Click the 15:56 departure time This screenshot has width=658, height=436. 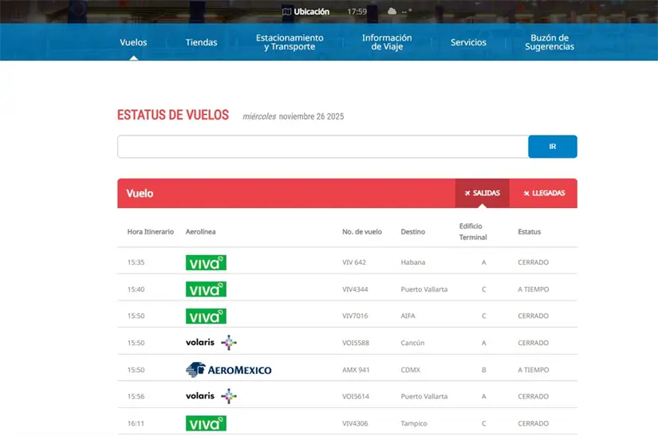pos(136,396)
